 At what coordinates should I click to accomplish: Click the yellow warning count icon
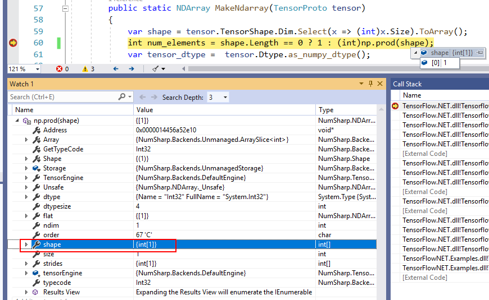point(85,69)
